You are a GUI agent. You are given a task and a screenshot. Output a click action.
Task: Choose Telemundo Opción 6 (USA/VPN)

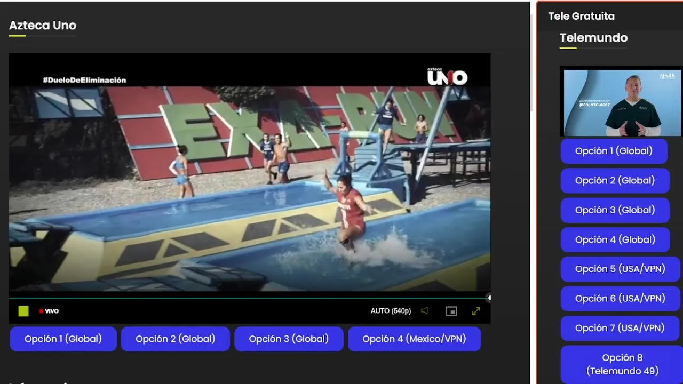(620, 299)
